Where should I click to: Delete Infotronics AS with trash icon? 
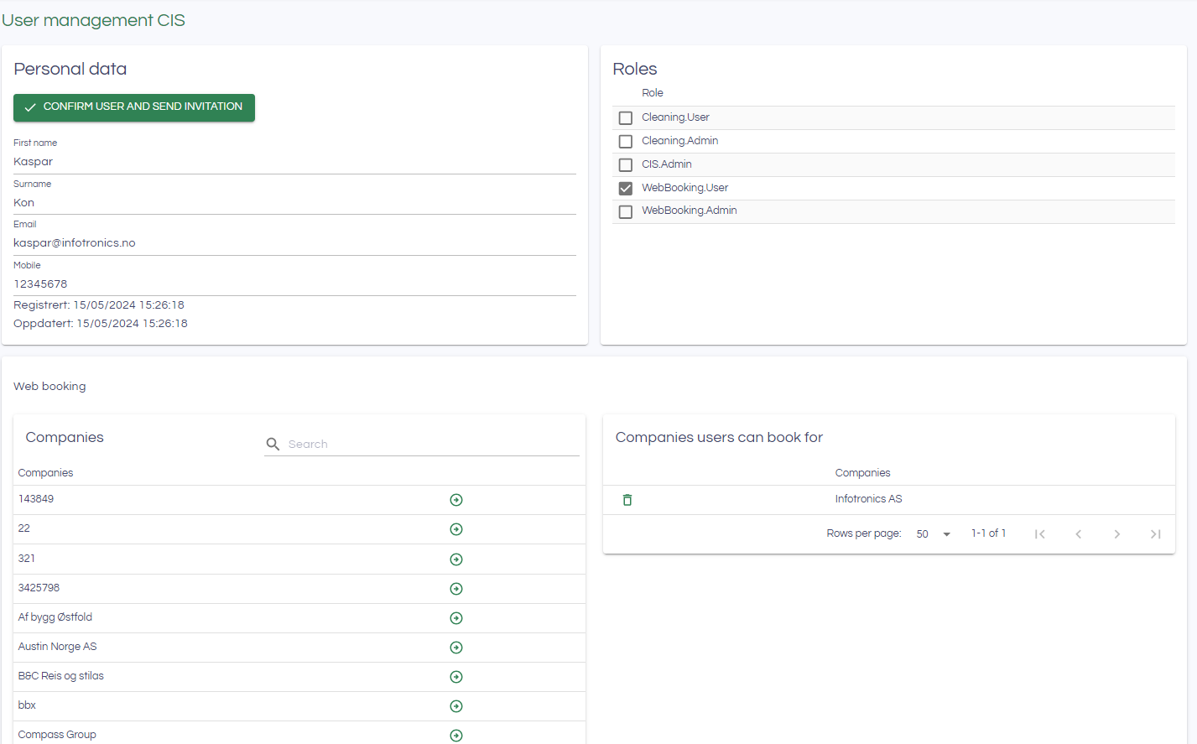click(x=627, y=500)
